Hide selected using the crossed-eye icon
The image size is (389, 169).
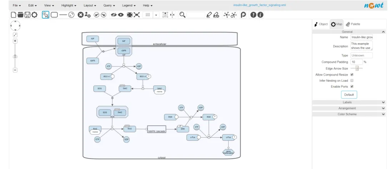click(x=114, y=15)
